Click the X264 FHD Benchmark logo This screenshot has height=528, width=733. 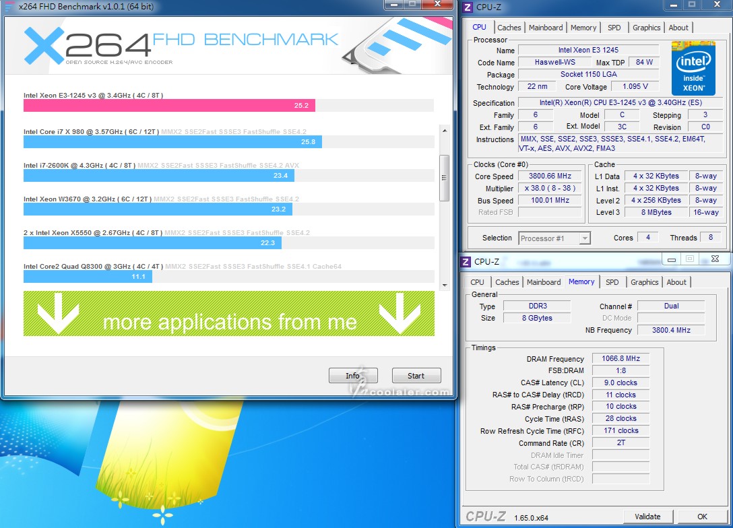tap(181, 45)
